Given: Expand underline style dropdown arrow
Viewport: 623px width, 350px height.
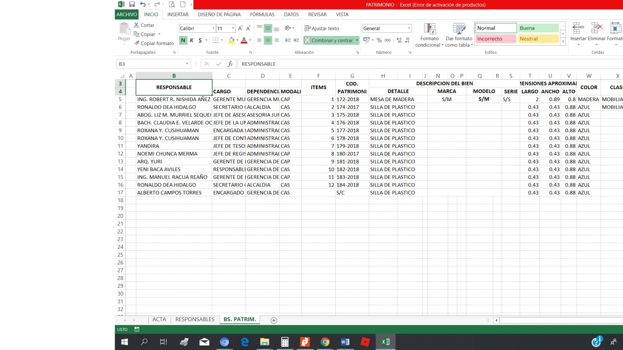Looking at the screenshot, I should click(206, 40).
